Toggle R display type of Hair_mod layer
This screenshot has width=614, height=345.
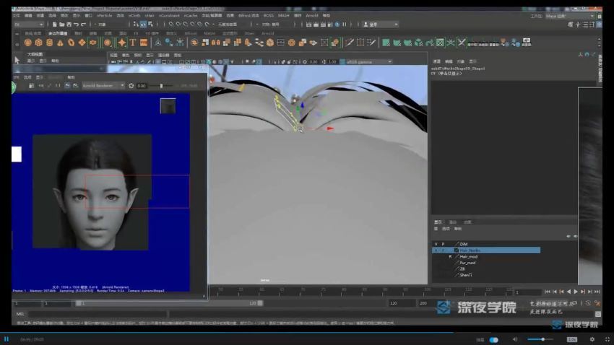pyautogui.click(x=450, y=257)
